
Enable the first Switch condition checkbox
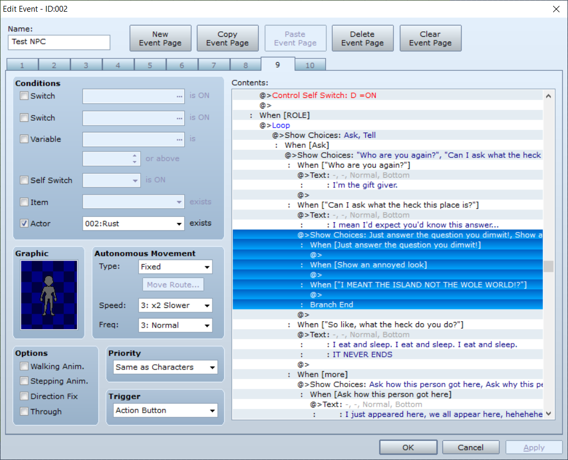click(24, 96)
